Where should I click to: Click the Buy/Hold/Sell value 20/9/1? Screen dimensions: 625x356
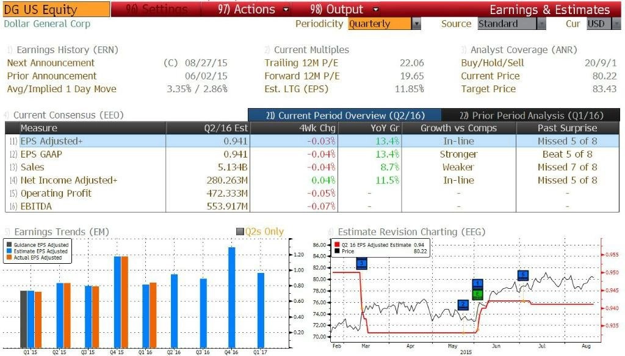[601, 63]
